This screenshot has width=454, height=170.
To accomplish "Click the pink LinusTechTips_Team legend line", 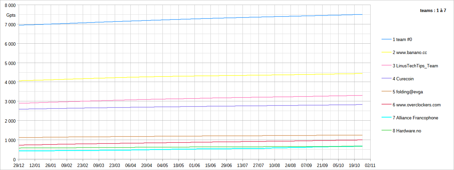I will pyautogui.click(x=386, y=66).
